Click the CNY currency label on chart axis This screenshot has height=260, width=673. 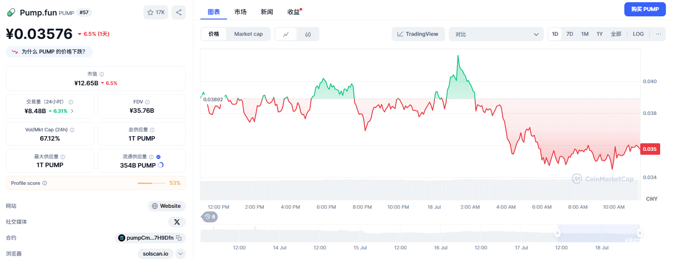click(x=652, y=199)
